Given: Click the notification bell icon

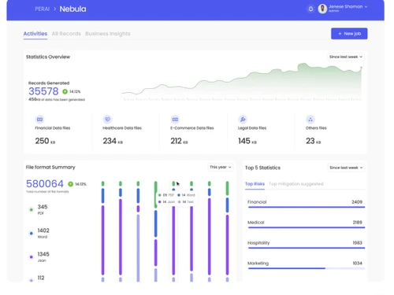Looking at the screenshot, I should coord(310,9).
